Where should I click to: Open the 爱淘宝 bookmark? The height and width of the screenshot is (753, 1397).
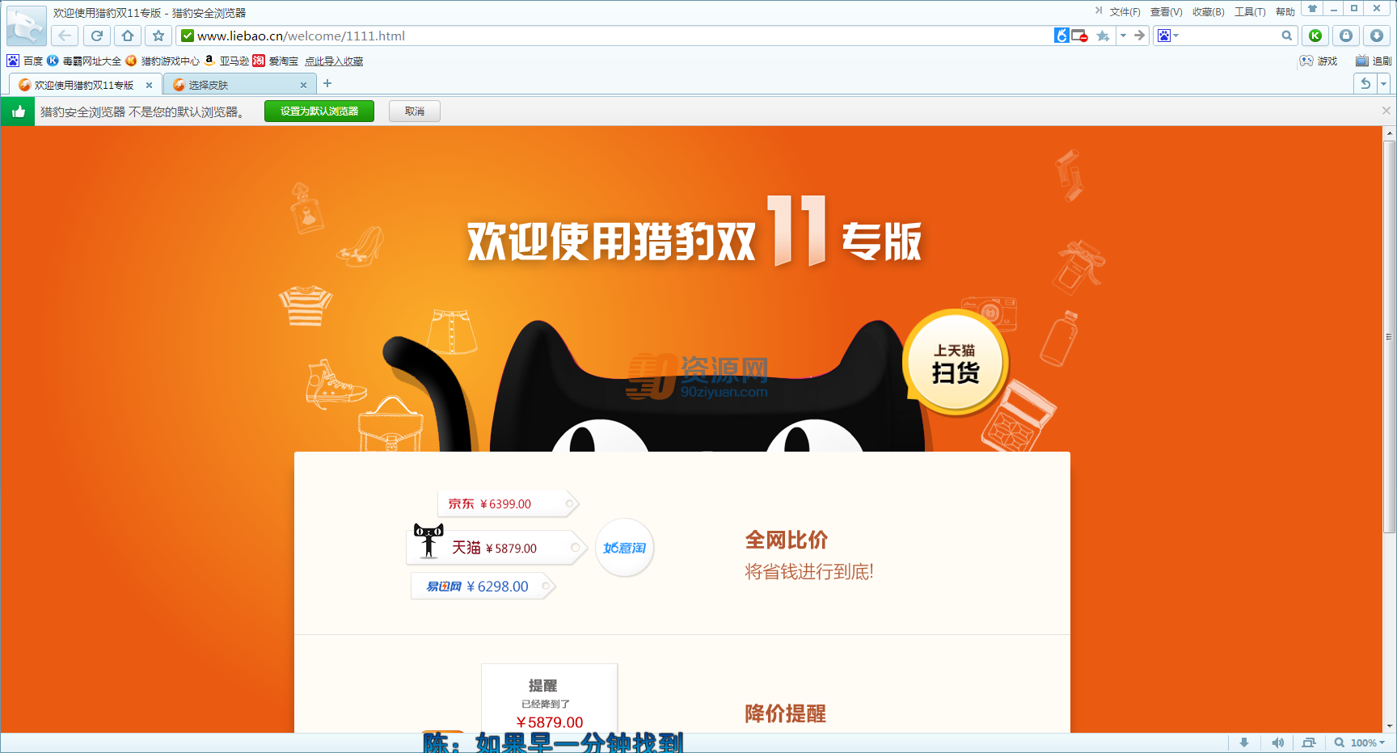point(276,61)
